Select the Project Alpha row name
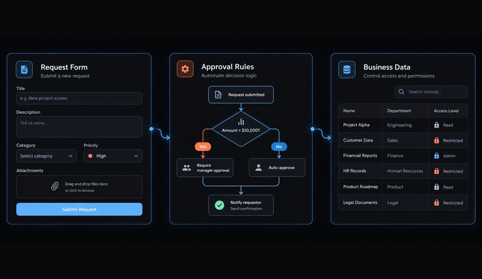The image size is (482, 279). (356, 125)
